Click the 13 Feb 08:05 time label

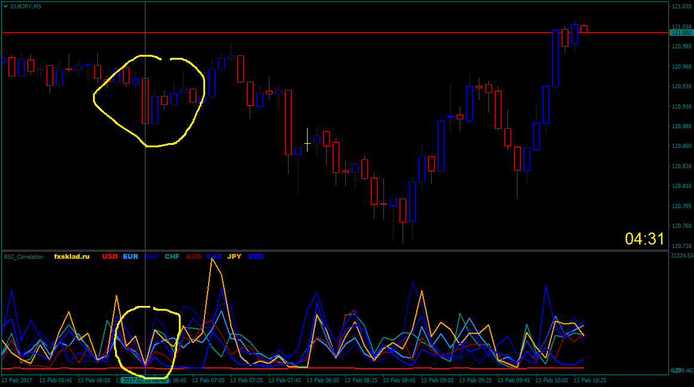click(323, 380)
